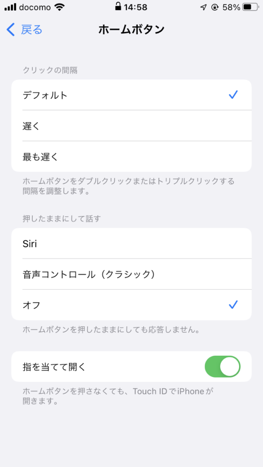Toggle the 指を当てて開く switch
This screenshot has width=263, height=467.
tap(222, 366)
